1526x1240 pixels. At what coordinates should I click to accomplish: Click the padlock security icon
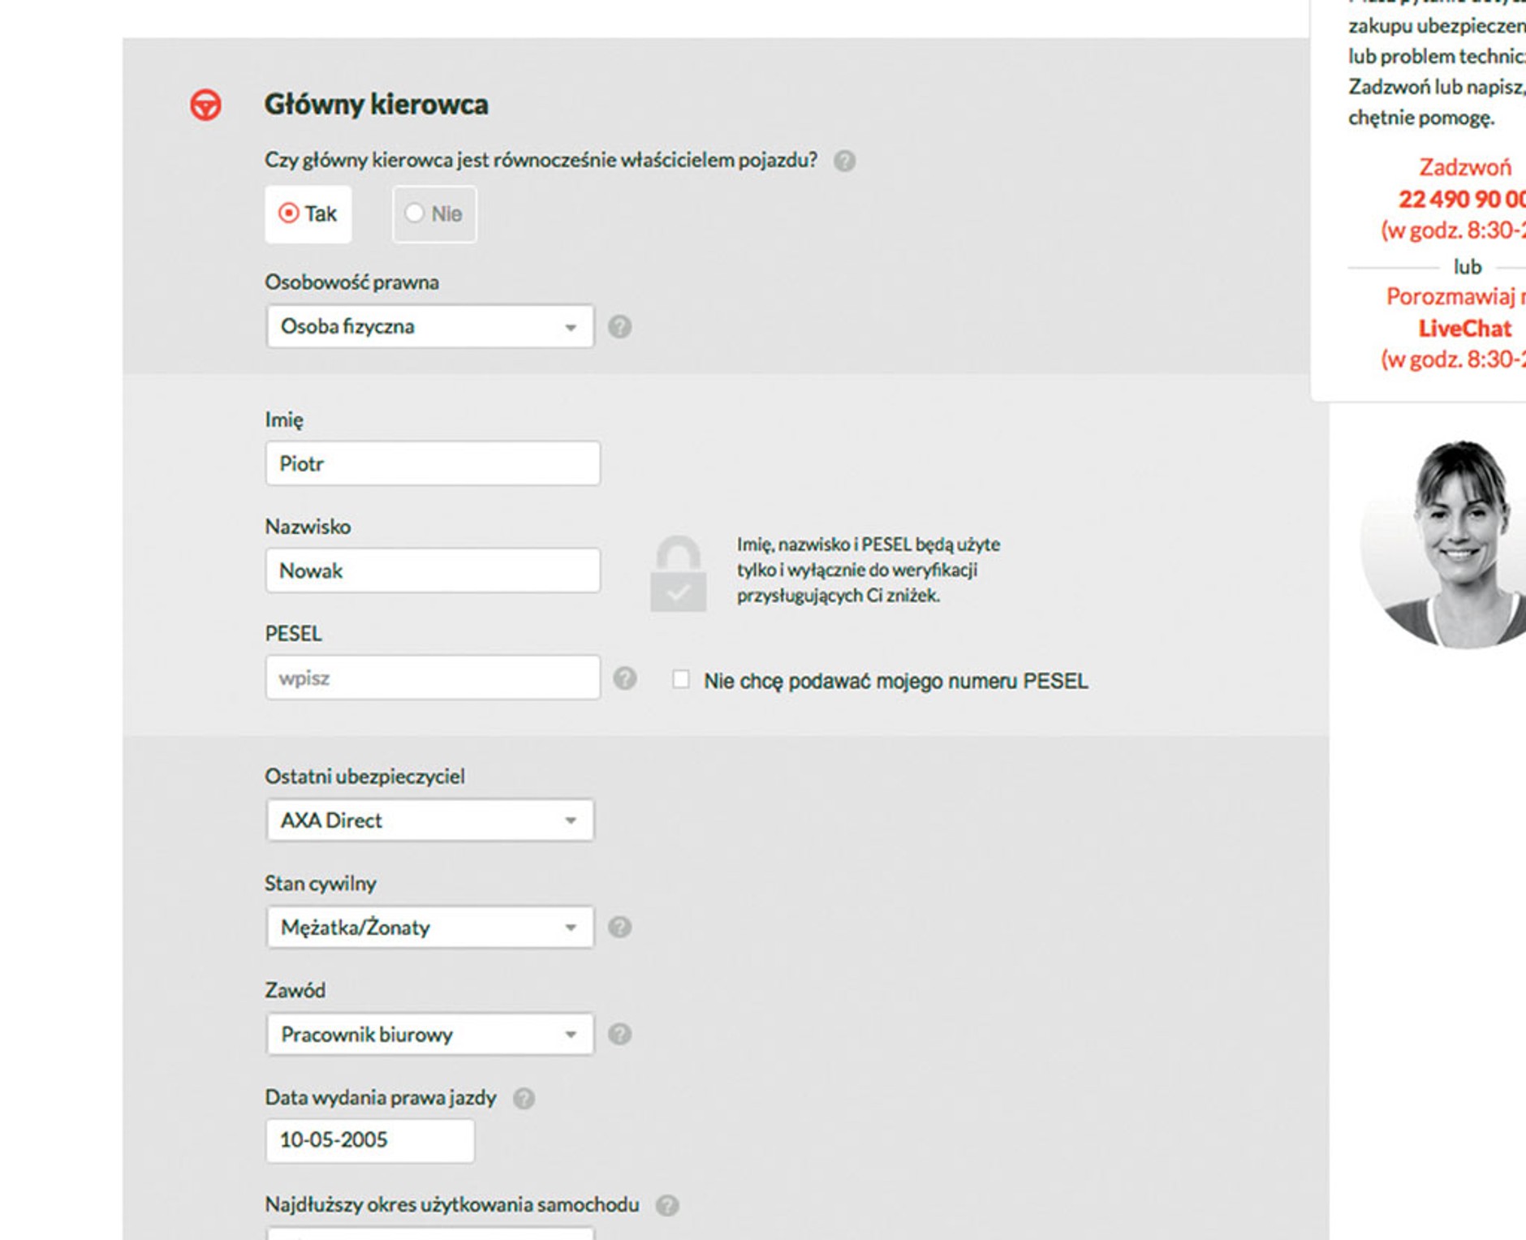[x=678, y=573]
